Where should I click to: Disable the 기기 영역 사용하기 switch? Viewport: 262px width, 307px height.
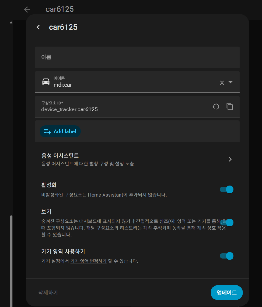(x=227, y=256)
